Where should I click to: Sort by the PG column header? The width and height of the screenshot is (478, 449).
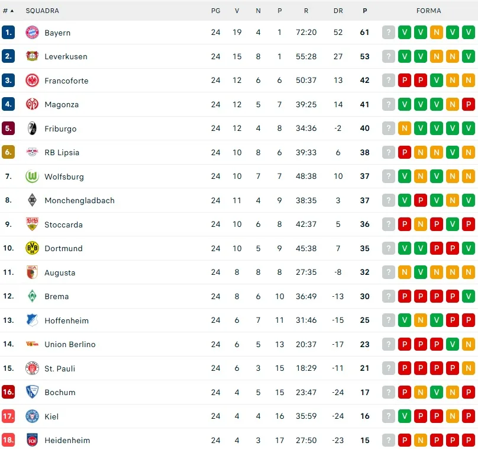215,11
